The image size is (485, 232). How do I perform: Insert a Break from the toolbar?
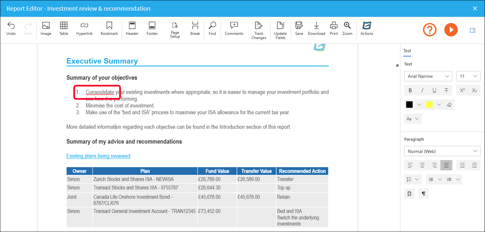195,29
